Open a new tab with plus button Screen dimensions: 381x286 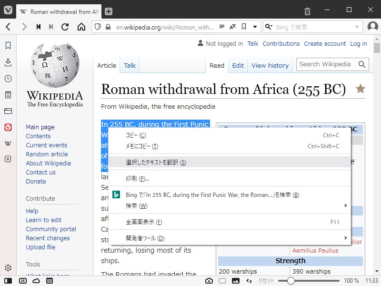109,11
